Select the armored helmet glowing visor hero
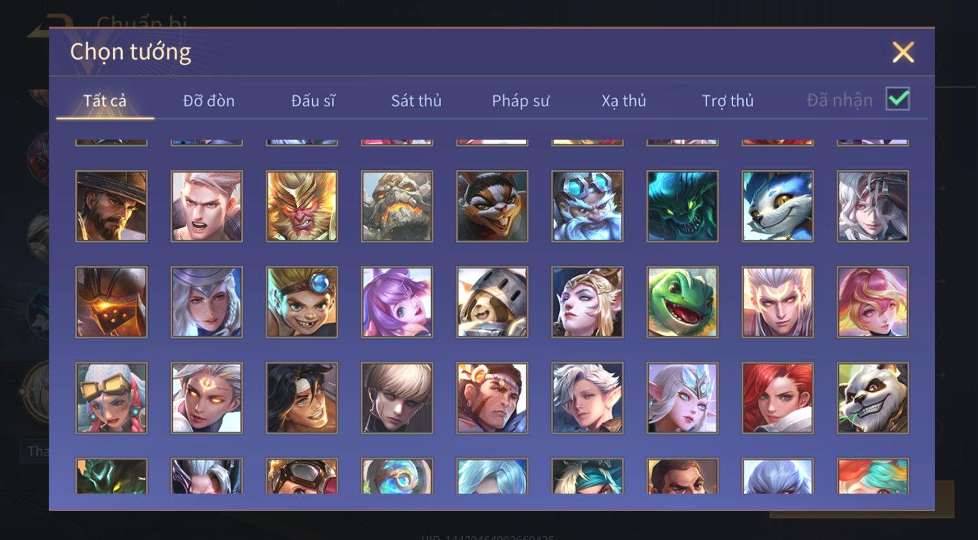 [112, 302]
